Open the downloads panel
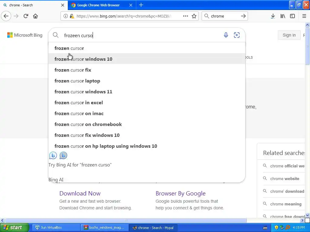This screenshot has width=310, height=232. coord(273,16)
